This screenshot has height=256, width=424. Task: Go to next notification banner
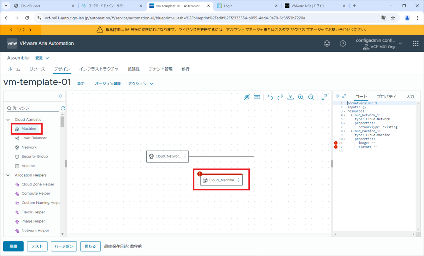coord(30,30)
